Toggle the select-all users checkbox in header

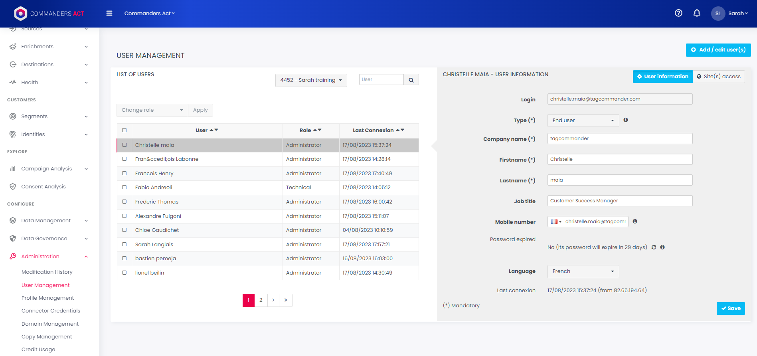tap(125, 130)
